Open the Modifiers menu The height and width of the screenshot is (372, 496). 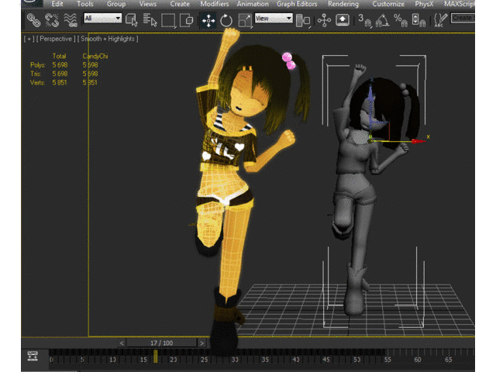(x=215, y=4)
